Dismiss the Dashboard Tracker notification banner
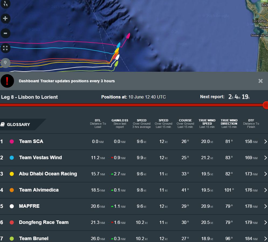This screenshot has height=242, width=268. (260, 81)
